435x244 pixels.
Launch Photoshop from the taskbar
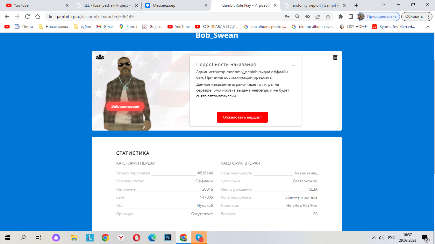(168, 237)
